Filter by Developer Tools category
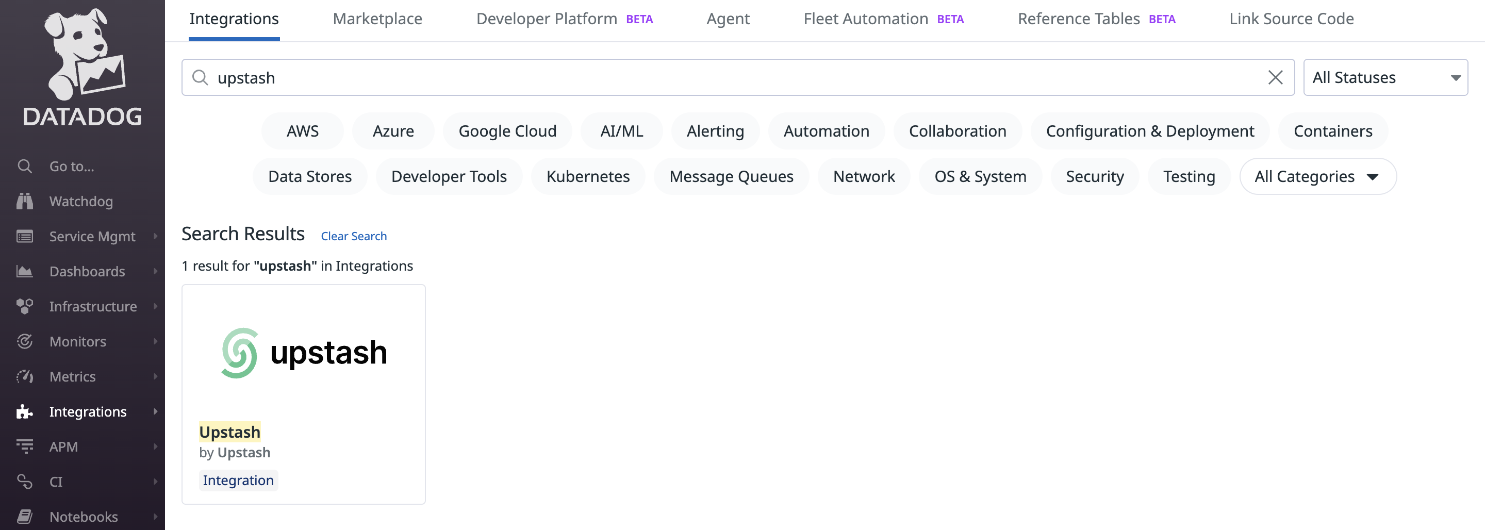This screenshot has height=530, width=1485. point(449,176)
